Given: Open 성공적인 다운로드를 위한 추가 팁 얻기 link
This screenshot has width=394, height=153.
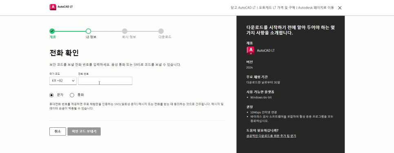Looking at the screenshot, I should (x=271, y=136).
